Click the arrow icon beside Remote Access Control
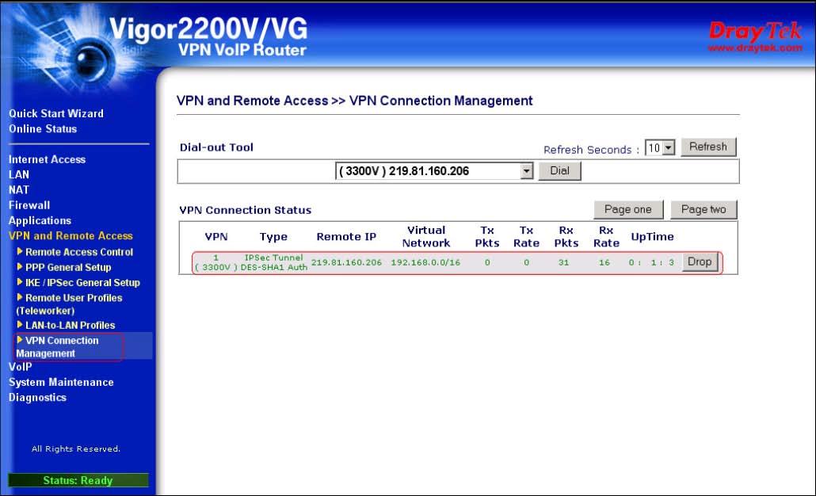Image resolution: width=816 pixels, height=496 pixels. [x=20, y=252]
